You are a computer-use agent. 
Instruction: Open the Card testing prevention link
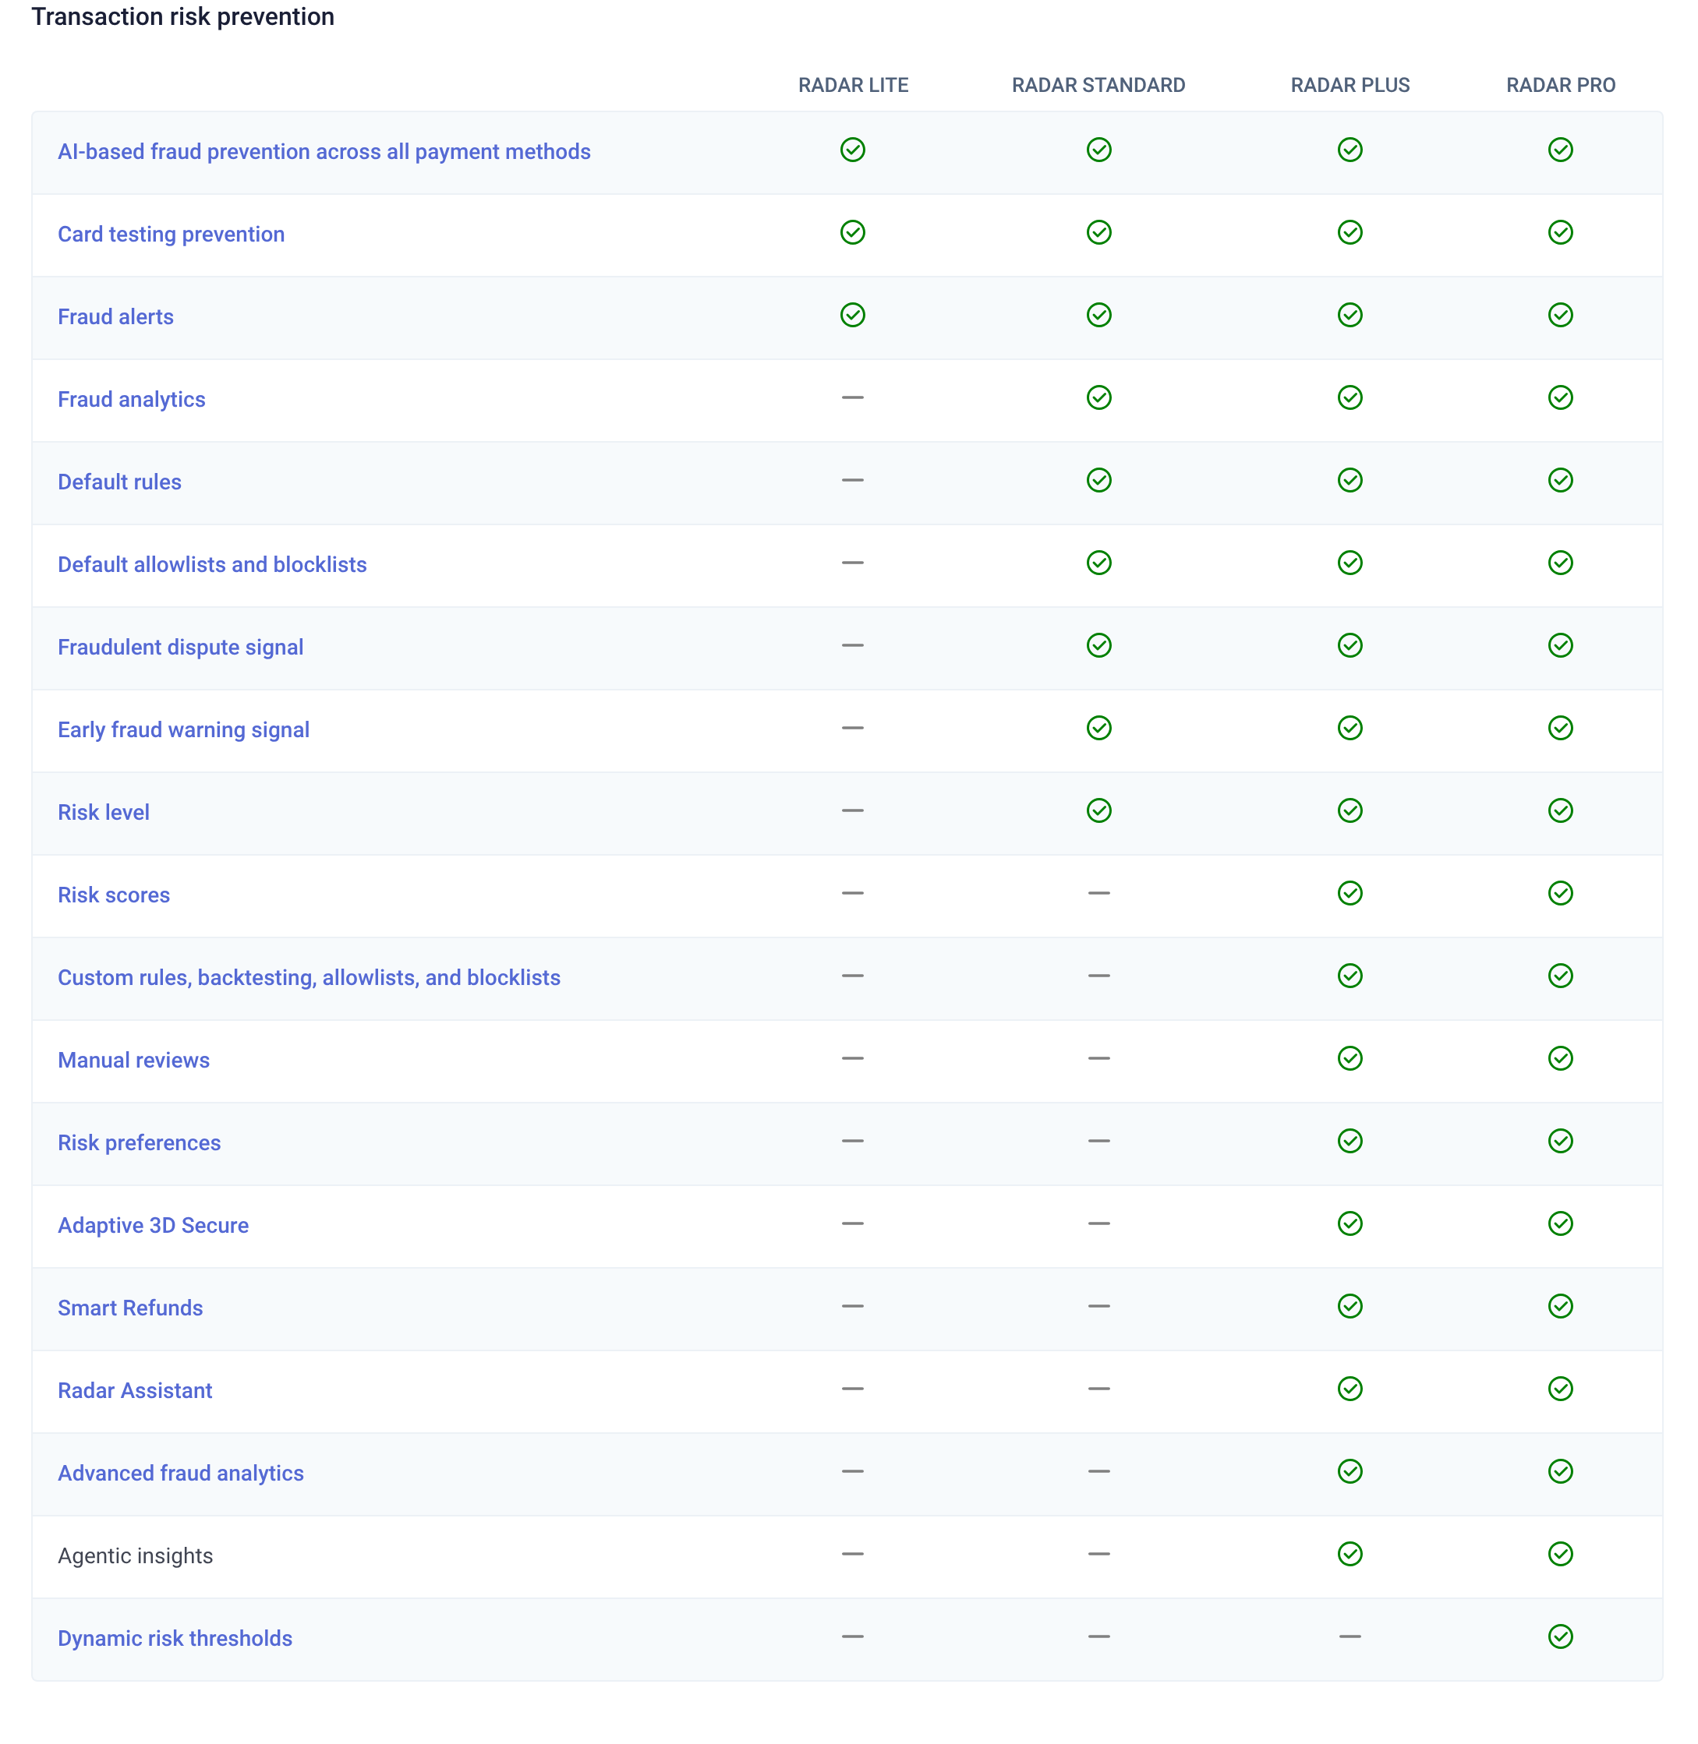click(172, 235)
